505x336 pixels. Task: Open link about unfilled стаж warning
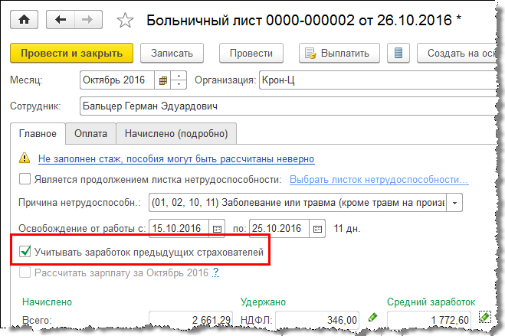(176, 159)
